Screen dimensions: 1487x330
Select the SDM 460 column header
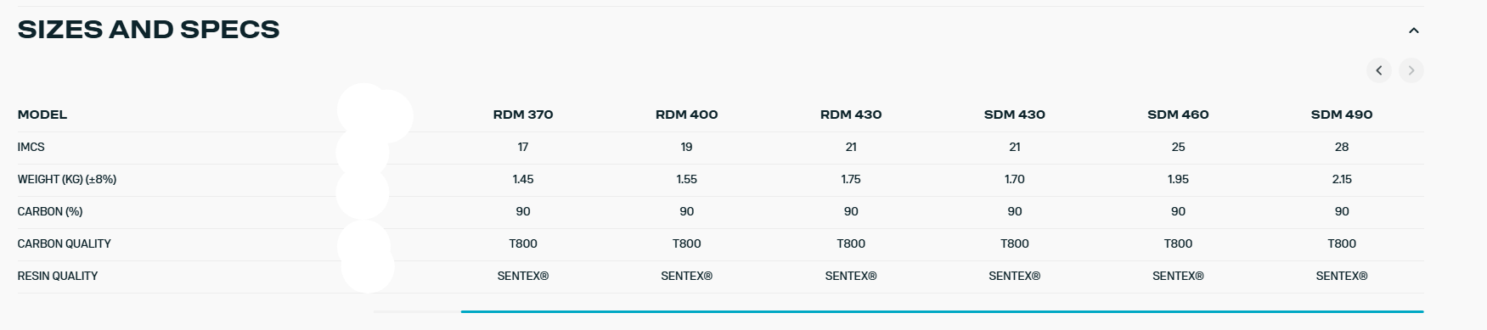[1178, 115]
